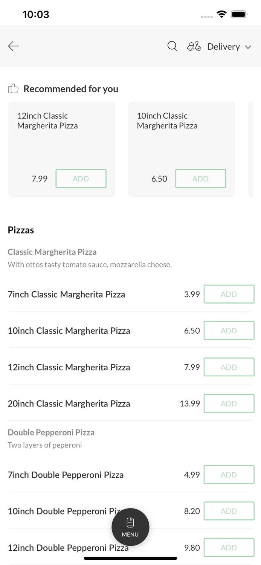Tap the delivery scooter icon
261x565 pixels.
pyautogui.click(x=194, y=46)
